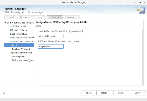The width and height of the screenshot is (147, 101).
Task: Click the install computer icon in header
Action: click(x=141, y=11)
